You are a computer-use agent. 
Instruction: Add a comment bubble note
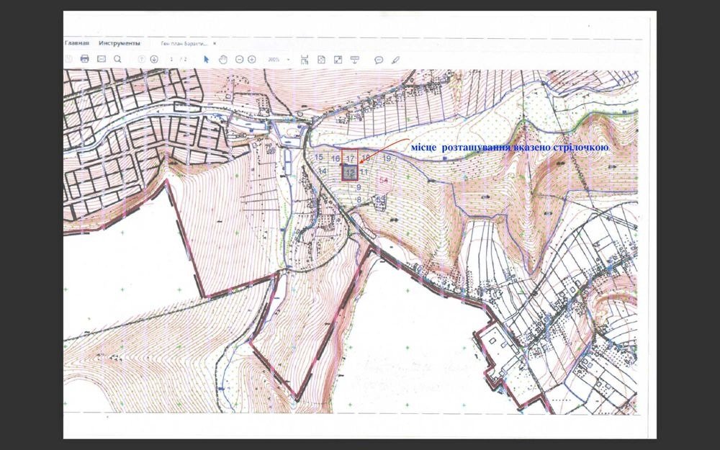pyautogui.click(x=379, y=59)
